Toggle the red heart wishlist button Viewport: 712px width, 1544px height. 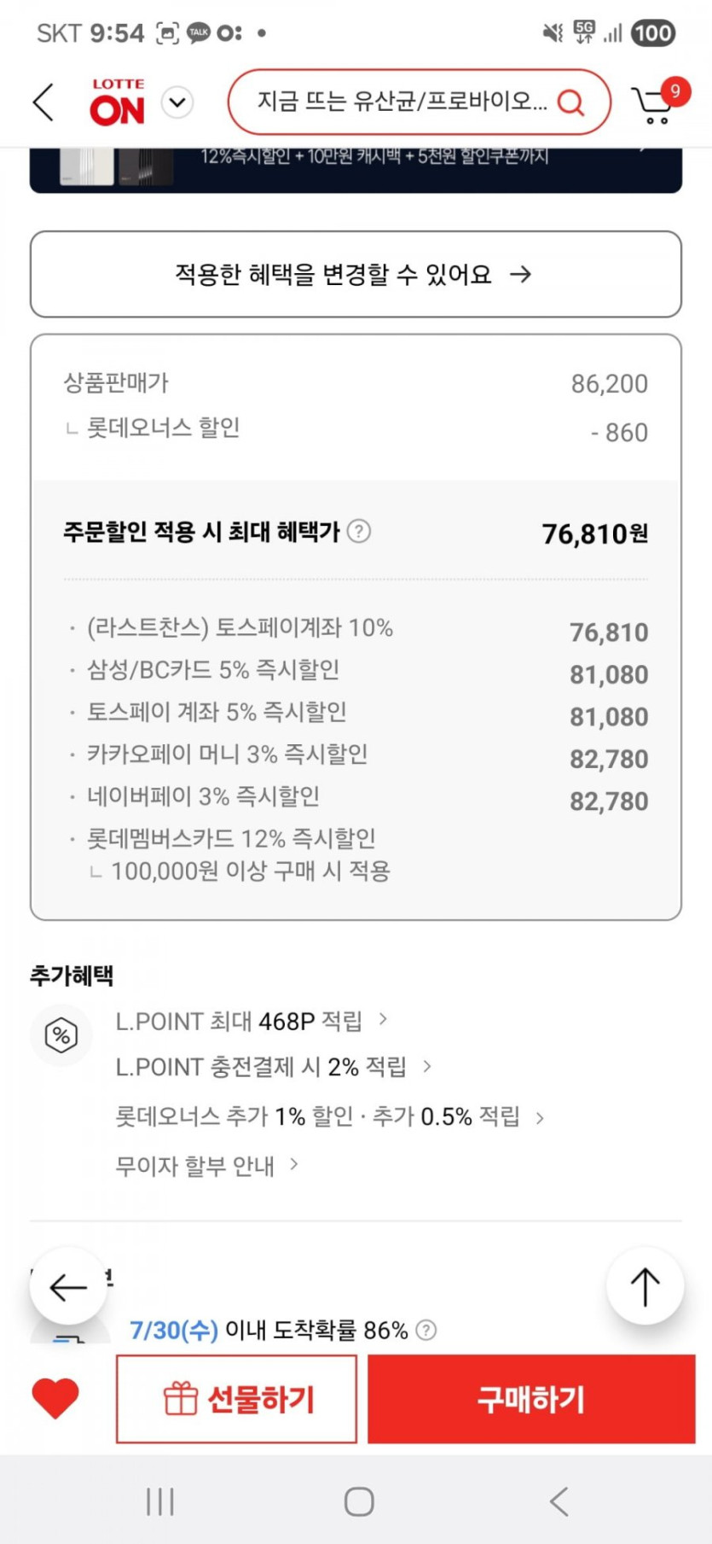click(55, 1399)
